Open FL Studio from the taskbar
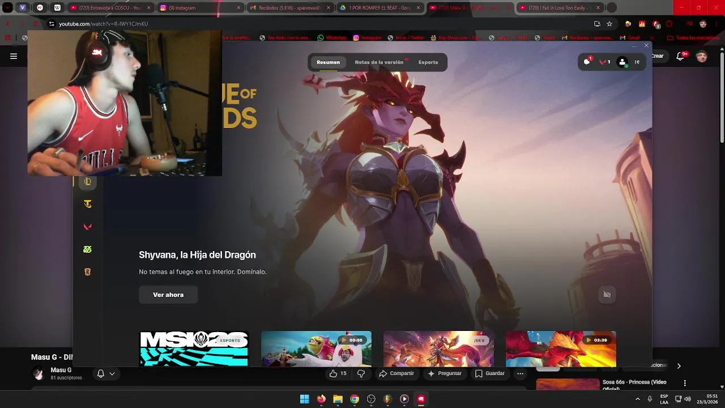The height and width of the screenshot is (408, 725). tap(387, 399)
